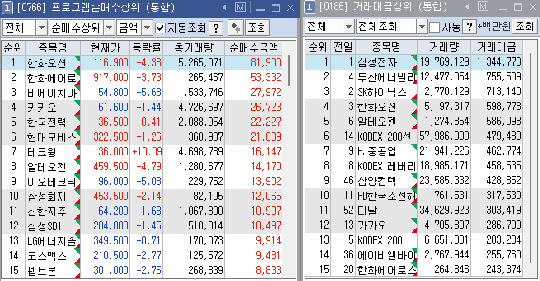
Task: Select KODEX 200선 row
Action: point(414,136)
